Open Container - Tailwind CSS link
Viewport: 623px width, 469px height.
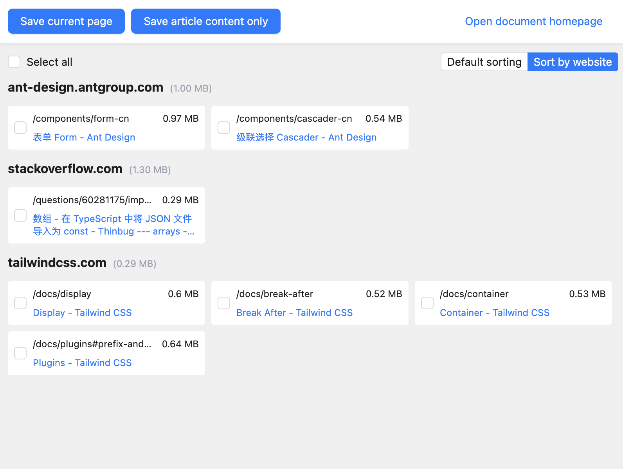click(495, 313)
